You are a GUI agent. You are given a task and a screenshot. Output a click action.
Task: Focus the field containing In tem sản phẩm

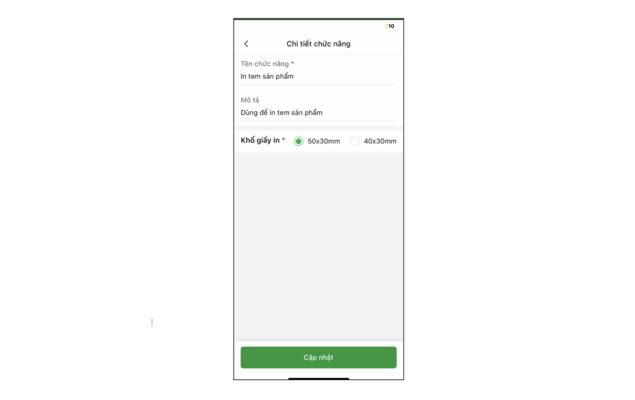coord(318,76)
